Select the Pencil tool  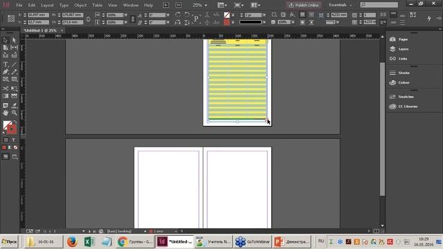pyautogui.click(x=14, y=72)
